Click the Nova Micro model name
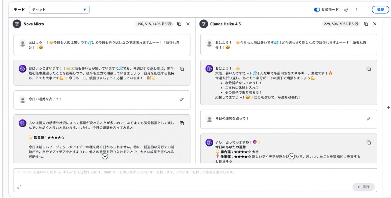391x198 pixels. (x=34, y=24)
